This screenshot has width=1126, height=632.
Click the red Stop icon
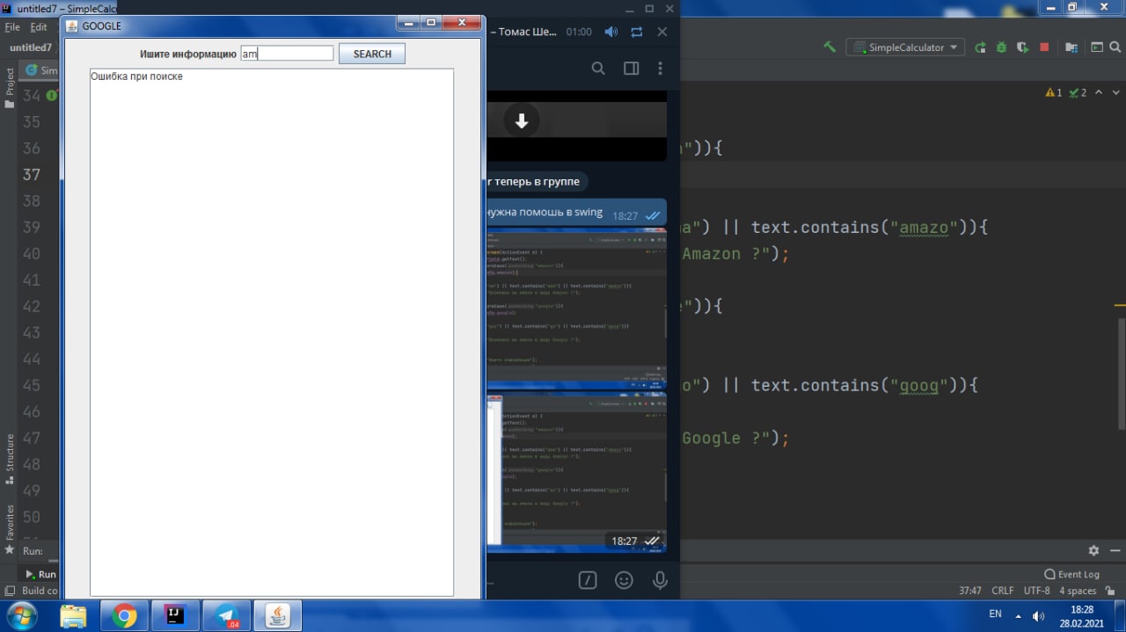1044,47
